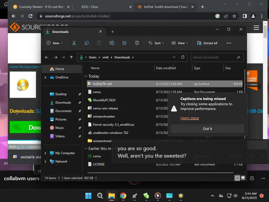The width and height of the screenshot is (269, 202).
Task: Switch to large thumbnails view icon in status bar
Action: 243,178
